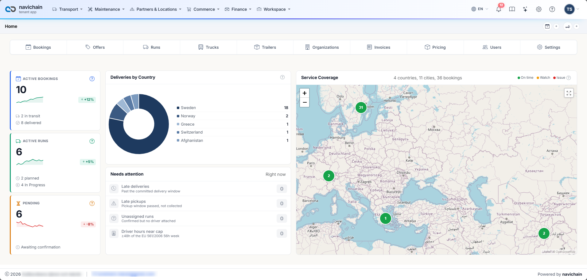Click the trailer shortcut icon under the top bar
Viewport: 587px width, 280px height.
(568, 26)
